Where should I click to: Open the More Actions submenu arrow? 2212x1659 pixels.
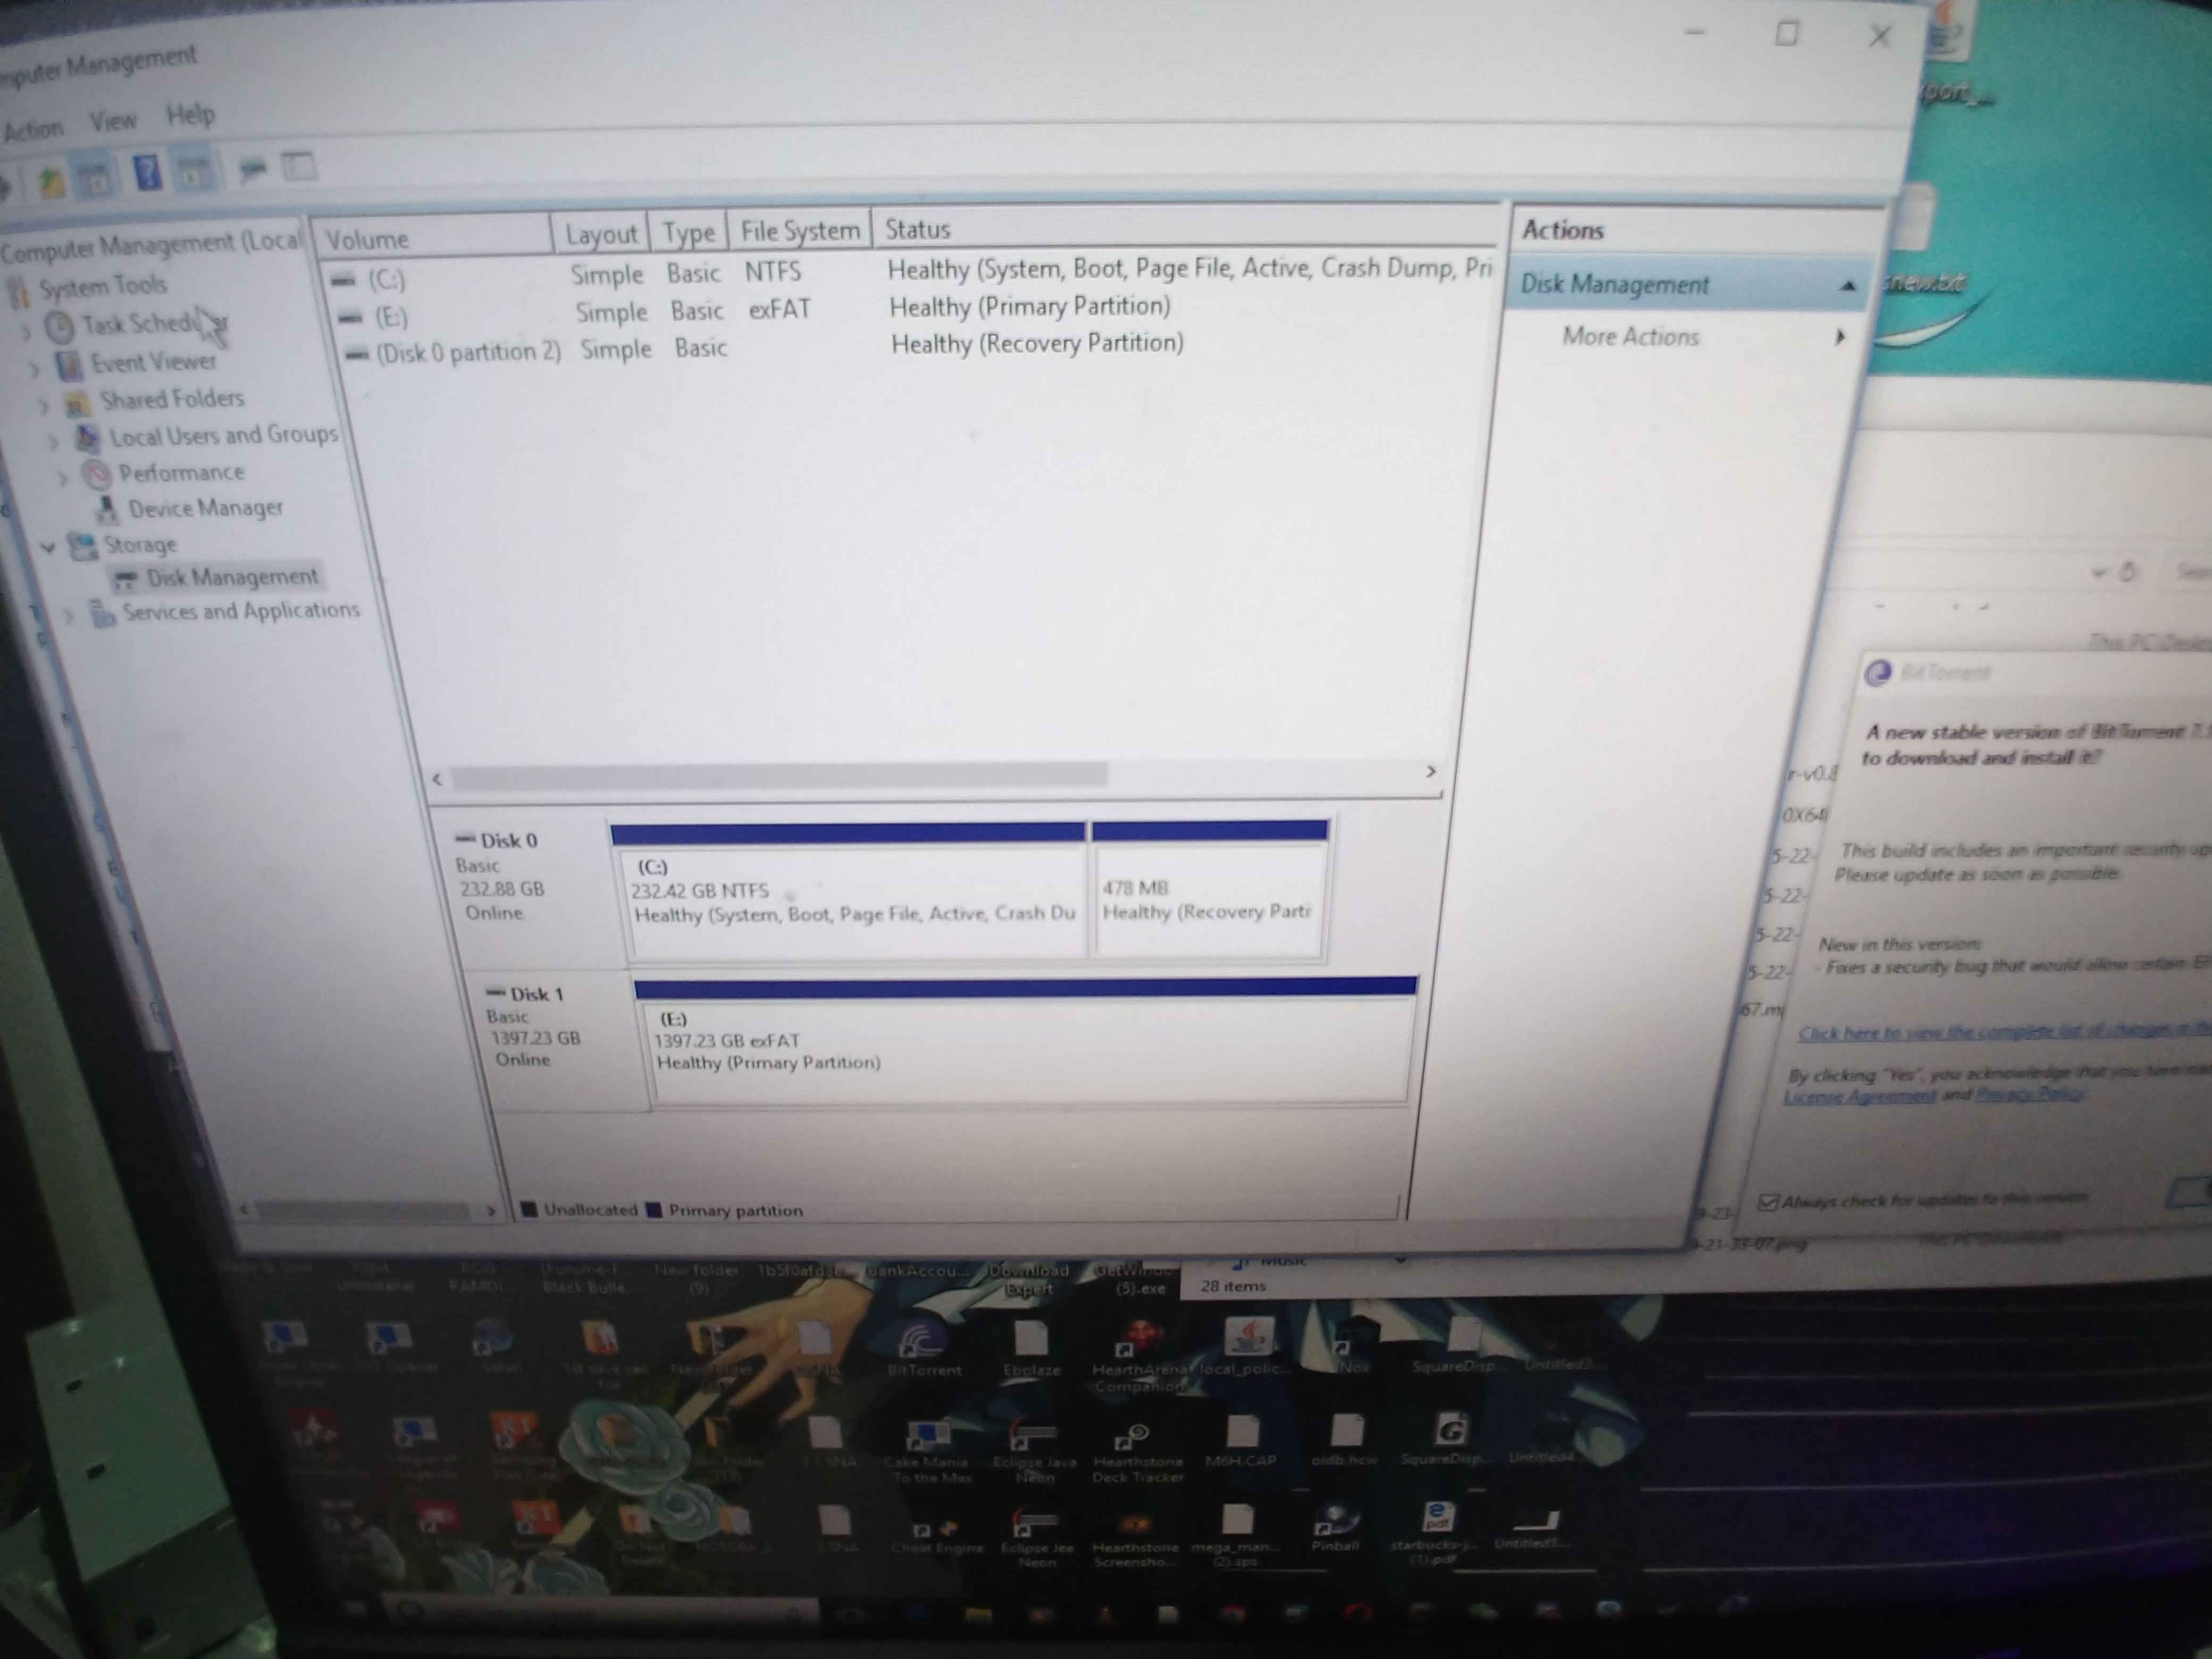click(1840, 337)
